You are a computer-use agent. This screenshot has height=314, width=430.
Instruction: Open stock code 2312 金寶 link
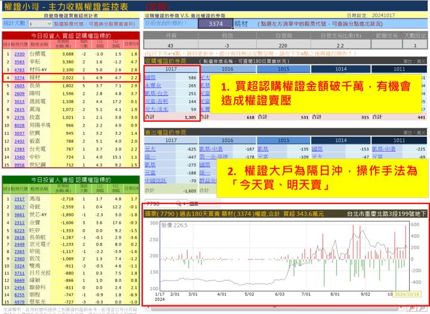pyautogui.click(x=20, y=223)
